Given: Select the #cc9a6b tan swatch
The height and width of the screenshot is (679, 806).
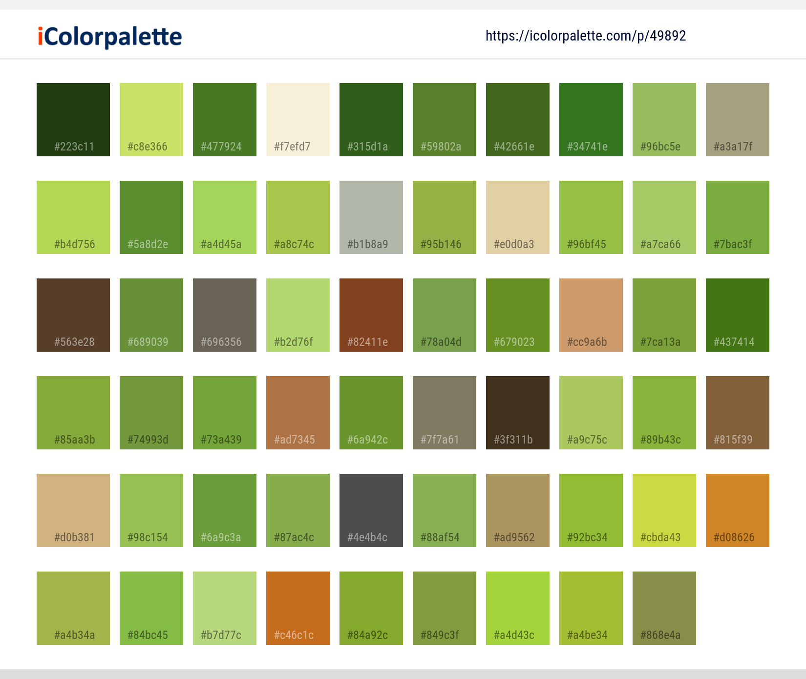Looking at the screenshot, I should click(591, 315).
